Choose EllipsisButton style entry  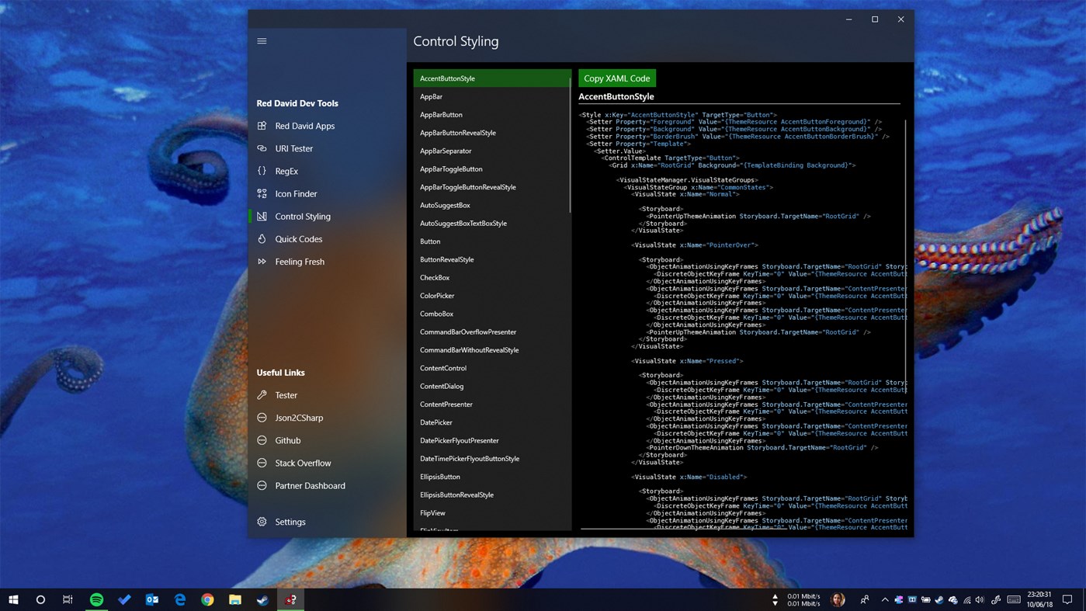pyautogui.click(x=492, y=477)
